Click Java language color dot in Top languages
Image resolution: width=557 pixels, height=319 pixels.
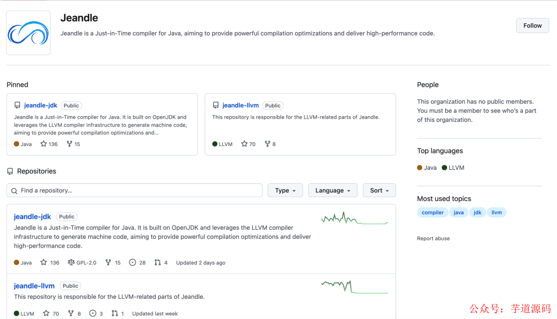[420, 168]
